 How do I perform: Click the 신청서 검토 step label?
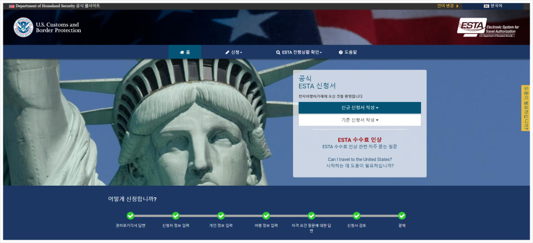click(x=356, y=226)
